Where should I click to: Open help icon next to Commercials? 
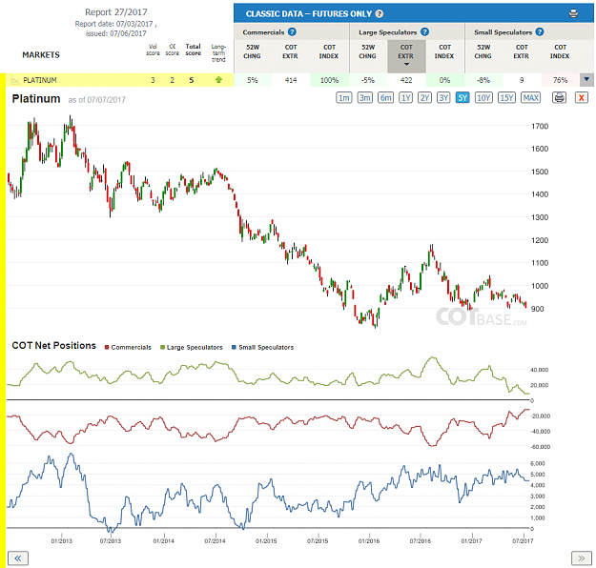[x=292, y=31]
